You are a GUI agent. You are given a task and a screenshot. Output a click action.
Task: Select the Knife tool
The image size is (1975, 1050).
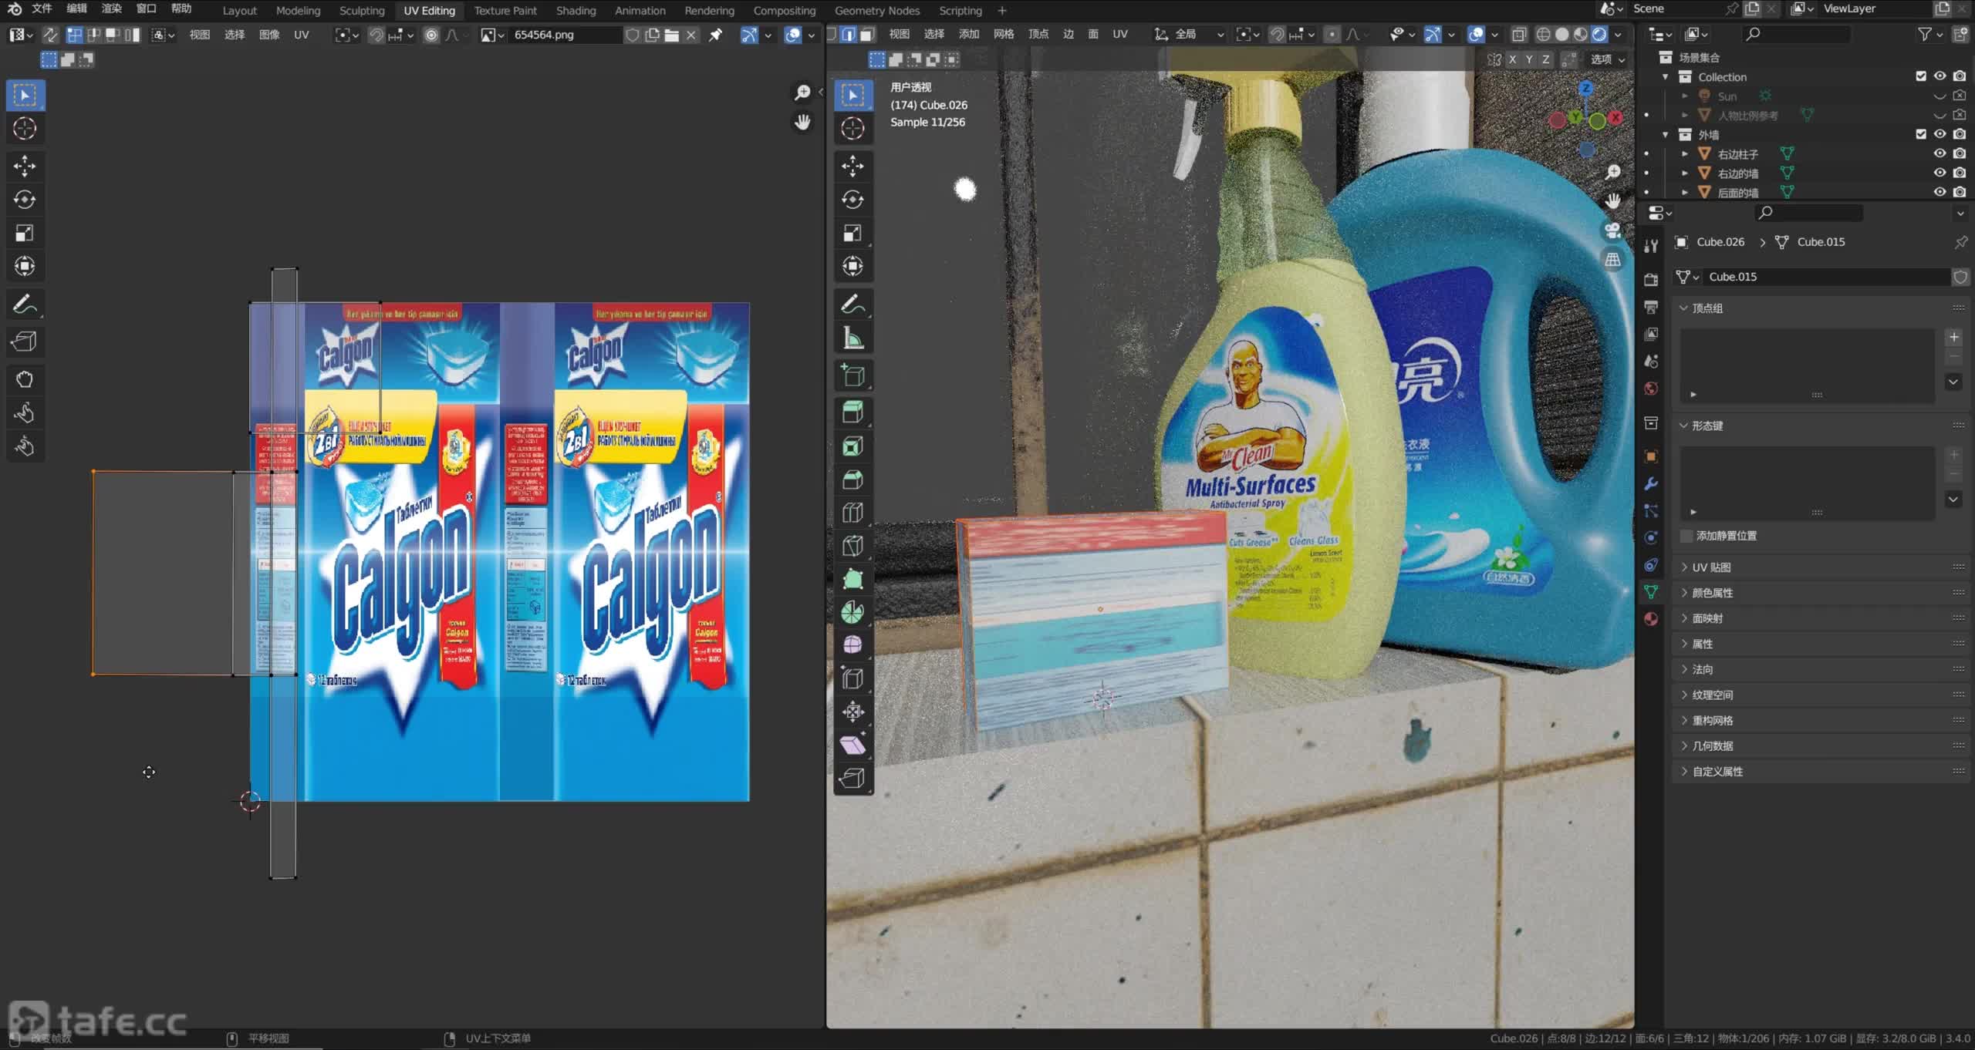pos(852,546)
